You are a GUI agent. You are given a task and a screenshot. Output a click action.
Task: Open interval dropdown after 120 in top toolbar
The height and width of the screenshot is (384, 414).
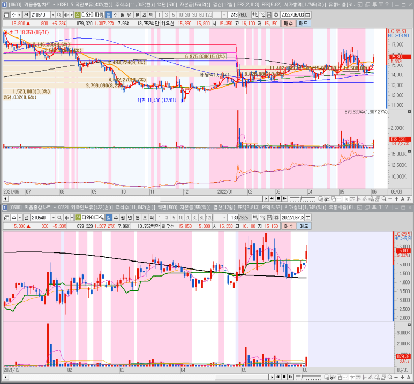coord(224,15)
